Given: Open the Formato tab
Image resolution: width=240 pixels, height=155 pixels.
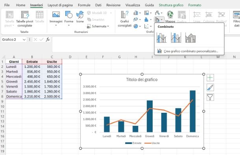Looking at the screenshot, I should point(195,5).
